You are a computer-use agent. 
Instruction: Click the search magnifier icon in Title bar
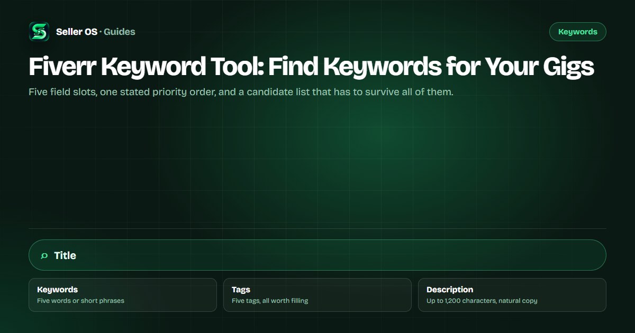click(x=44, y=256)
